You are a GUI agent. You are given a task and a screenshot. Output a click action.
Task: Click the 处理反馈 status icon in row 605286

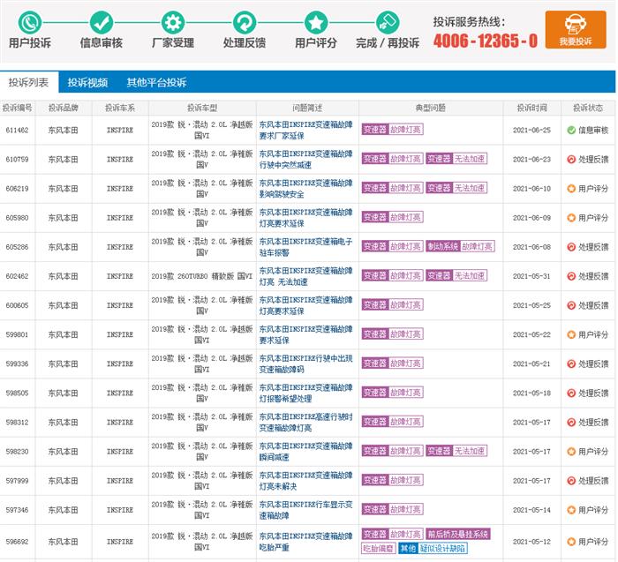coord(571,246)
